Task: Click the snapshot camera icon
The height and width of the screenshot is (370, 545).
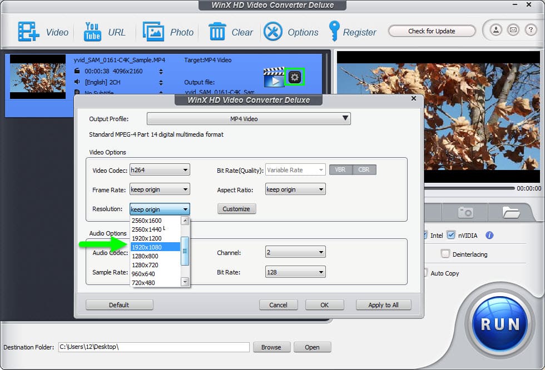Action: point(465,212)
